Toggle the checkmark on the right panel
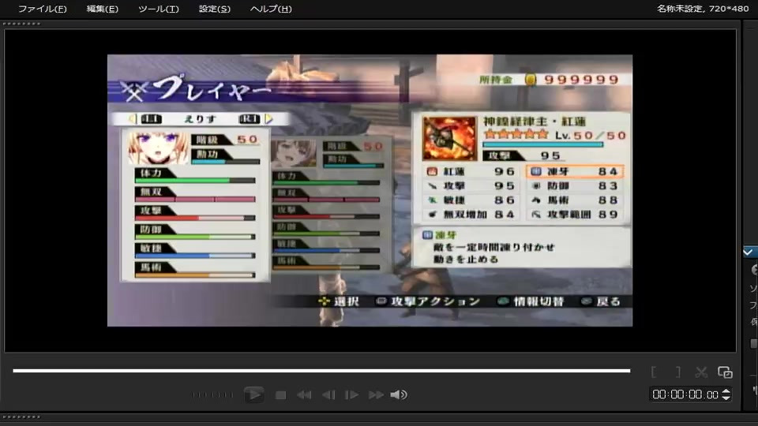Viewport: 758px width, 426px height. click(x=749, y=252)
